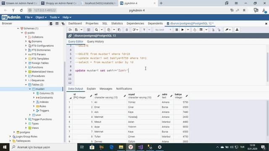This screenshot has height=151, width=269.
Task: Click the Query Tool icon in Browser header
Action: coord(51,23)
